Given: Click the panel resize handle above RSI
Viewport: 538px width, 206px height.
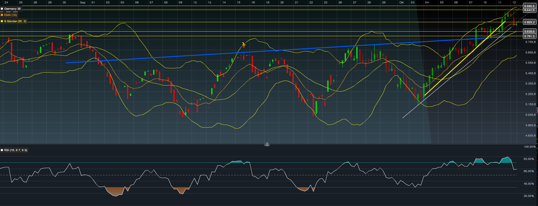Looking at the screenshot, I should [x=267, y=144].
